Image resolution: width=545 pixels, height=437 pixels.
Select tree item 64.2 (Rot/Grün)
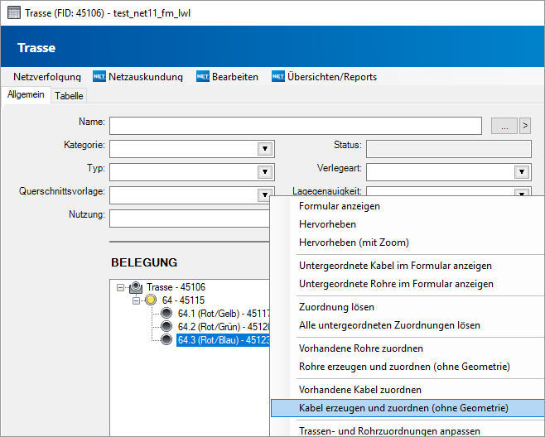click(x=223, y=327)
